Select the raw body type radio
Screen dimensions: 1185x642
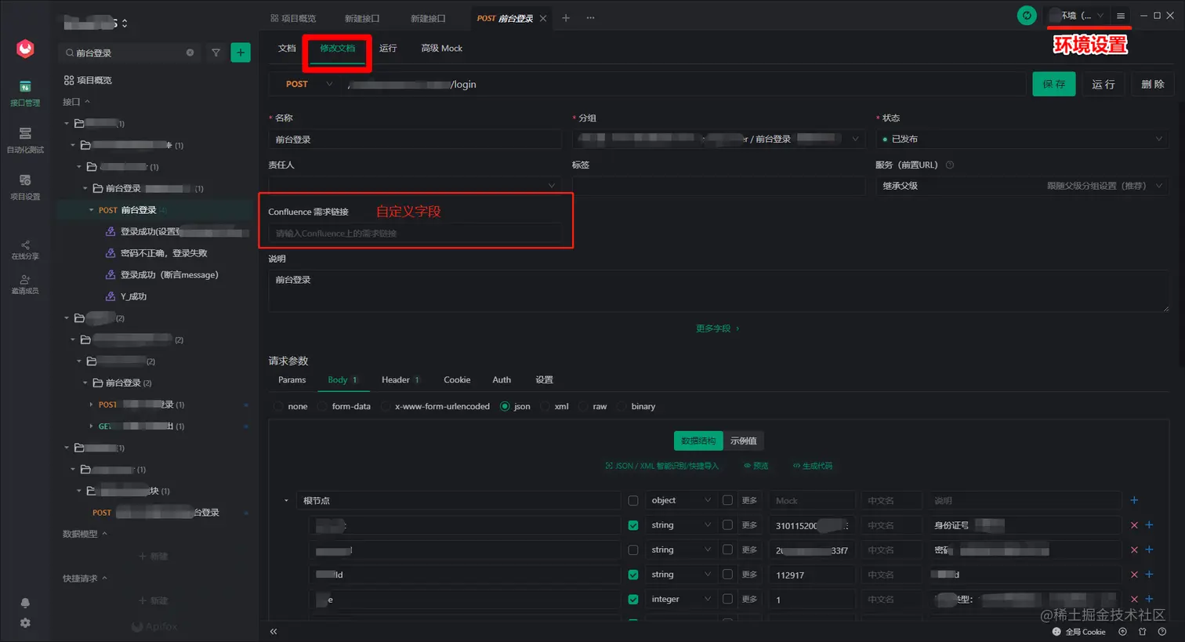click(583, 406)
